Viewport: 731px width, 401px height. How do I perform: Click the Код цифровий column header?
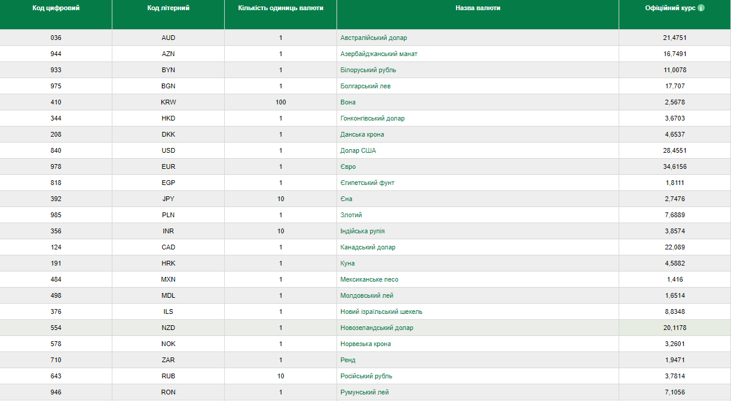click(x=56, y=8)
